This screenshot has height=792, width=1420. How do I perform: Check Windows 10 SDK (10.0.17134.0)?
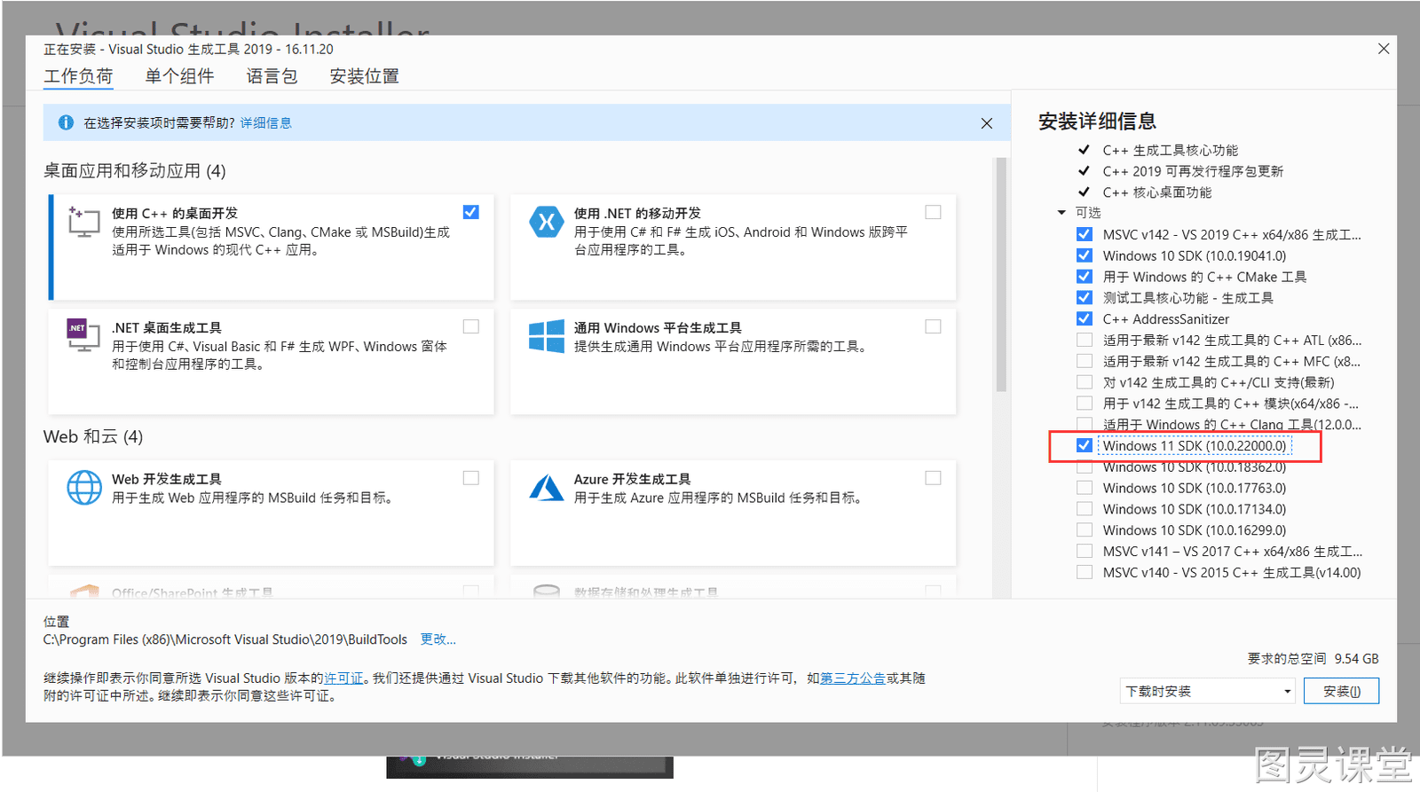pos(1084,509)
